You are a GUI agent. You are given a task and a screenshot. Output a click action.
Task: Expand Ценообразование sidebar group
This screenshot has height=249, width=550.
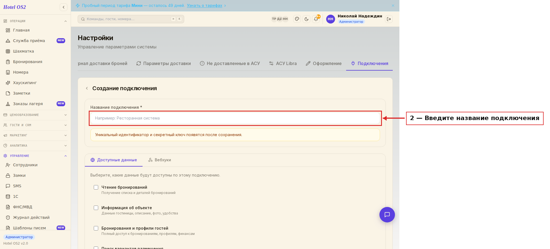(x=35, y=115)
